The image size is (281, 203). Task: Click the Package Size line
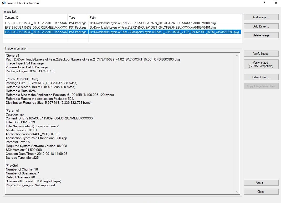pyautogui.click(x=42, y=83)
